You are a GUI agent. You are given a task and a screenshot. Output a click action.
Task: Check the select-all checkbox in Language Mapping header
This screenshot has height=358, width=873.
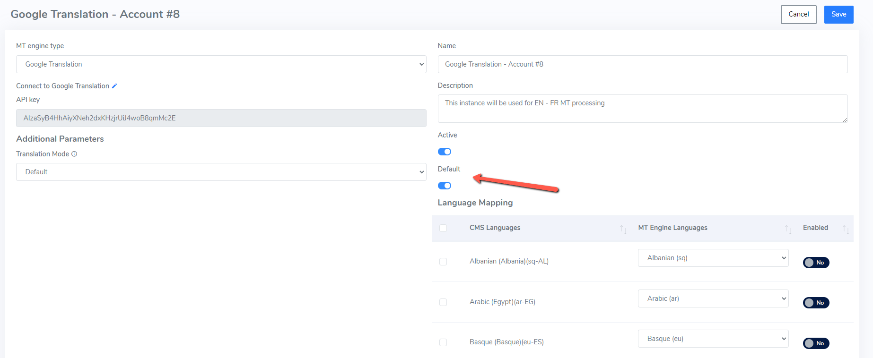pyautogui.click(x=443, y=228)
